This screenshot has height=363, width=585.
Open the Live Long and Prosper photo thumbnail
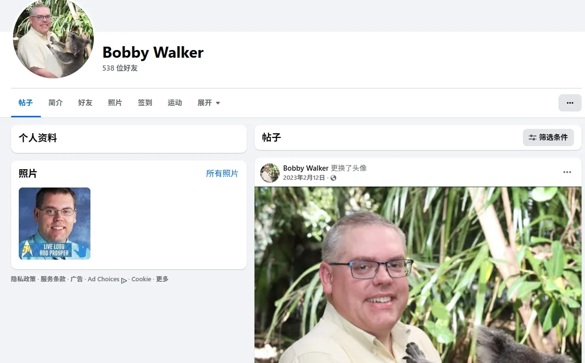tap(54, 224)
